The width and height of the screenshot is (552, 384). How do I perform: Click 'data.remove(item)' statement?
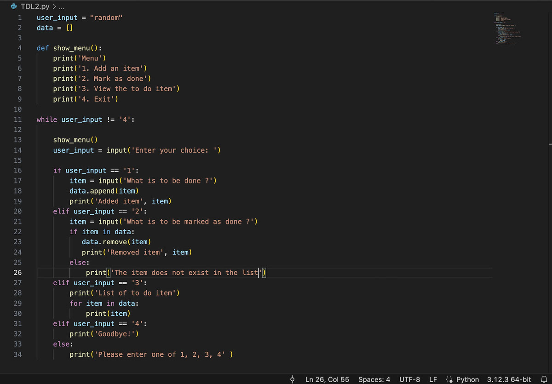[x=116, y=242]
